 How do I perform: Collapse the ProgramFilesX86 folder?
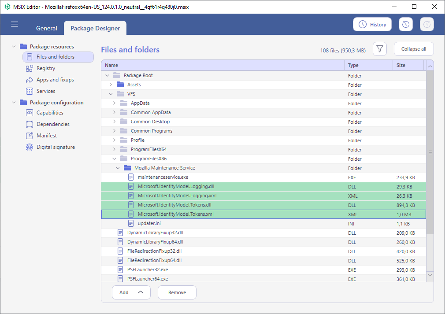coord(114,159)
